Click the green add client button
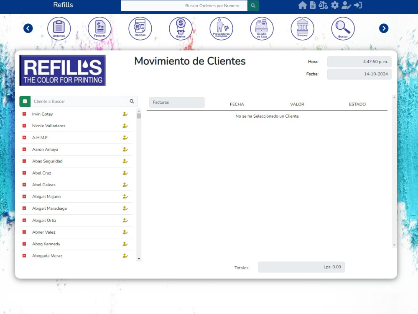This screenshot has height=314, width=418. pyautogui.click(x=25, y=101)
